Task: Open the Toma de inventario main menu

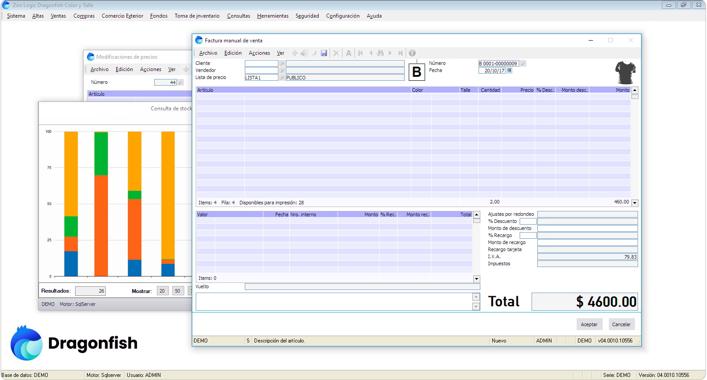Action: [197, 16]
